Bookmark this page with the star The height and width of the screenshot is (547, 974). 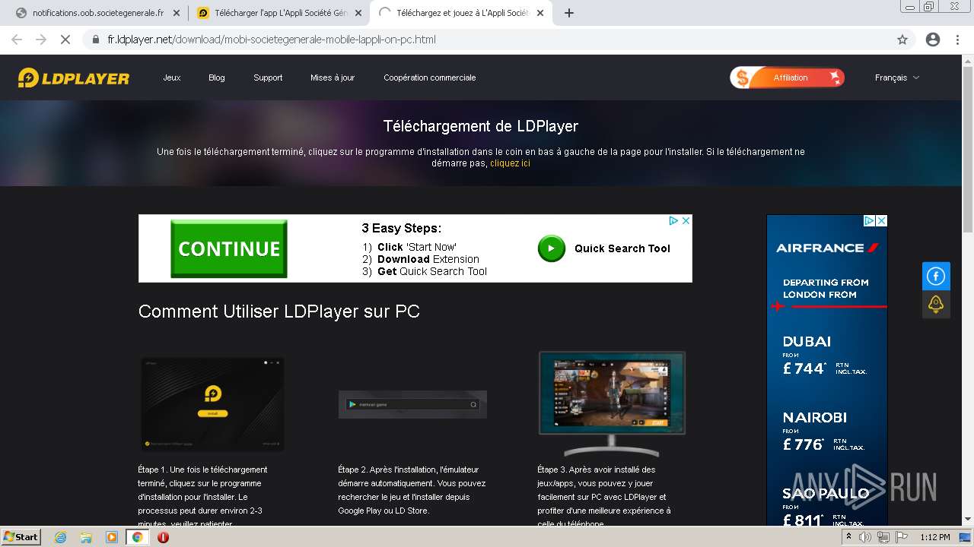tap(902, 40)
